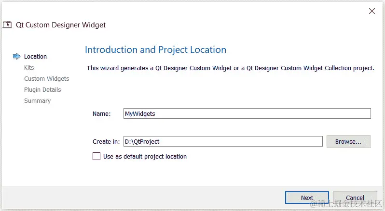
Task: Click the Introduction and Project Location heading
Action: [x=155, y=50]
